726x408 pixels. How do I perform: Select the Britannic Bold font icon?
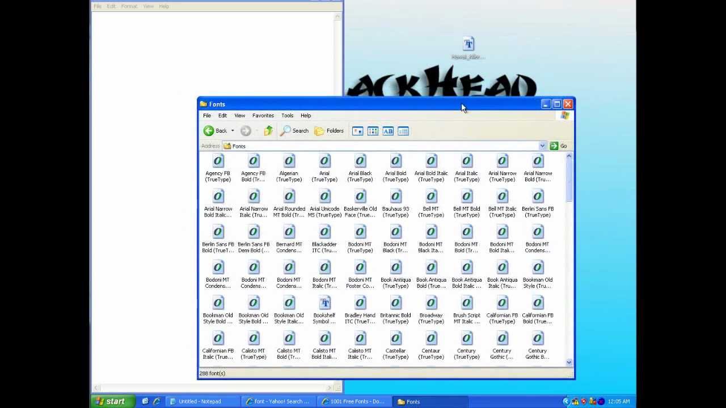point(395,303)
